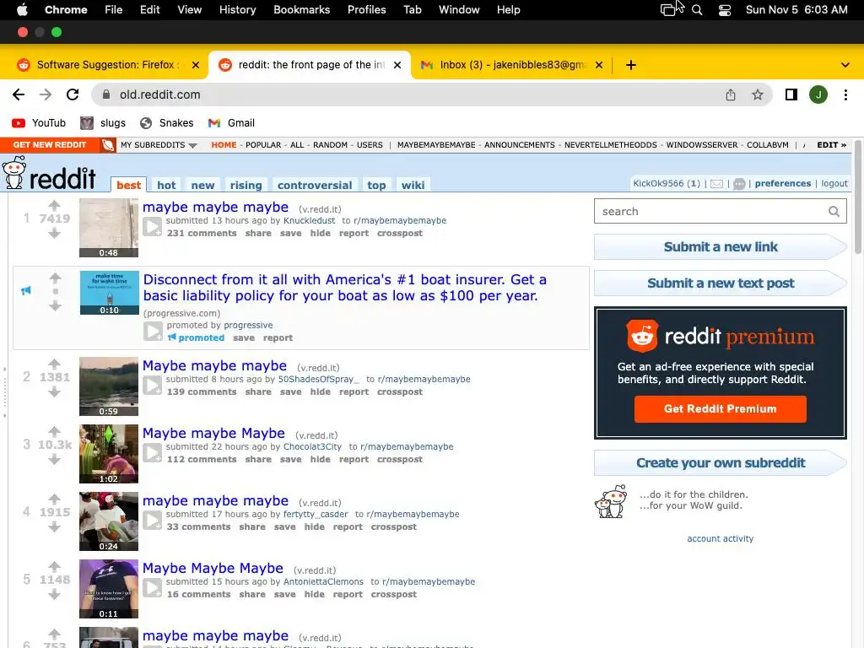Screen dimensions: 864x648
Task: Switch to the controversial tab
Action: [315, 185]
